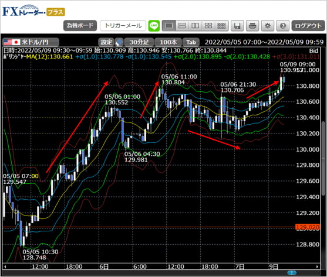Select the four-pane grid layout icon

tap(208, 26)
